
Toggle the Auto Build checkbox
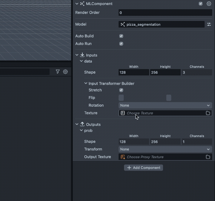coord(121,36)
